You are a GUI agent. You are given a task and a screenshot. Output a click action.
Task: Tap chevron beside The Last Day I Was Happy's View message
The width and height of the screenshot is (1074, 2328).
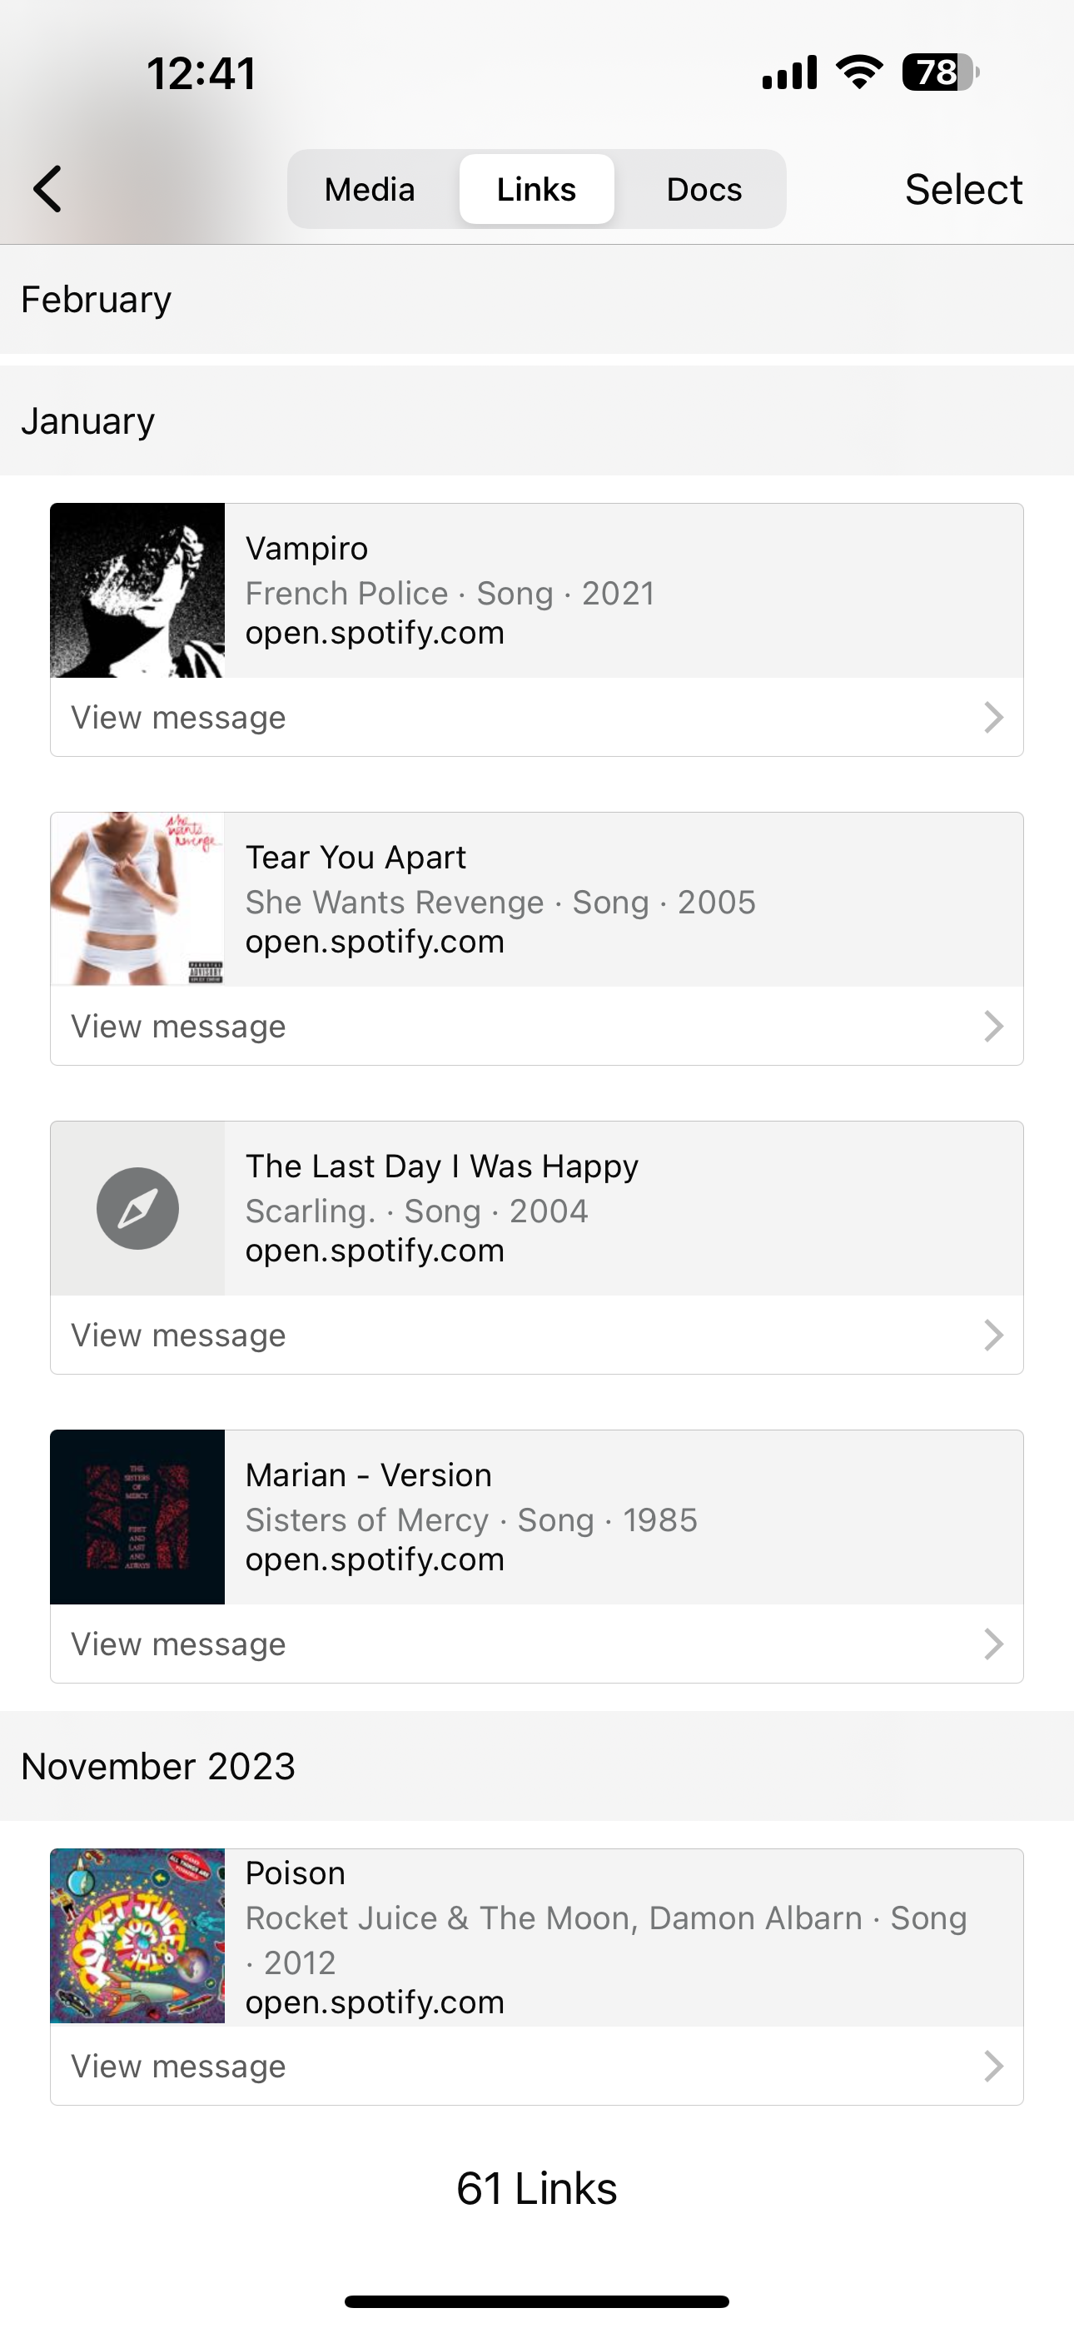992,1336
